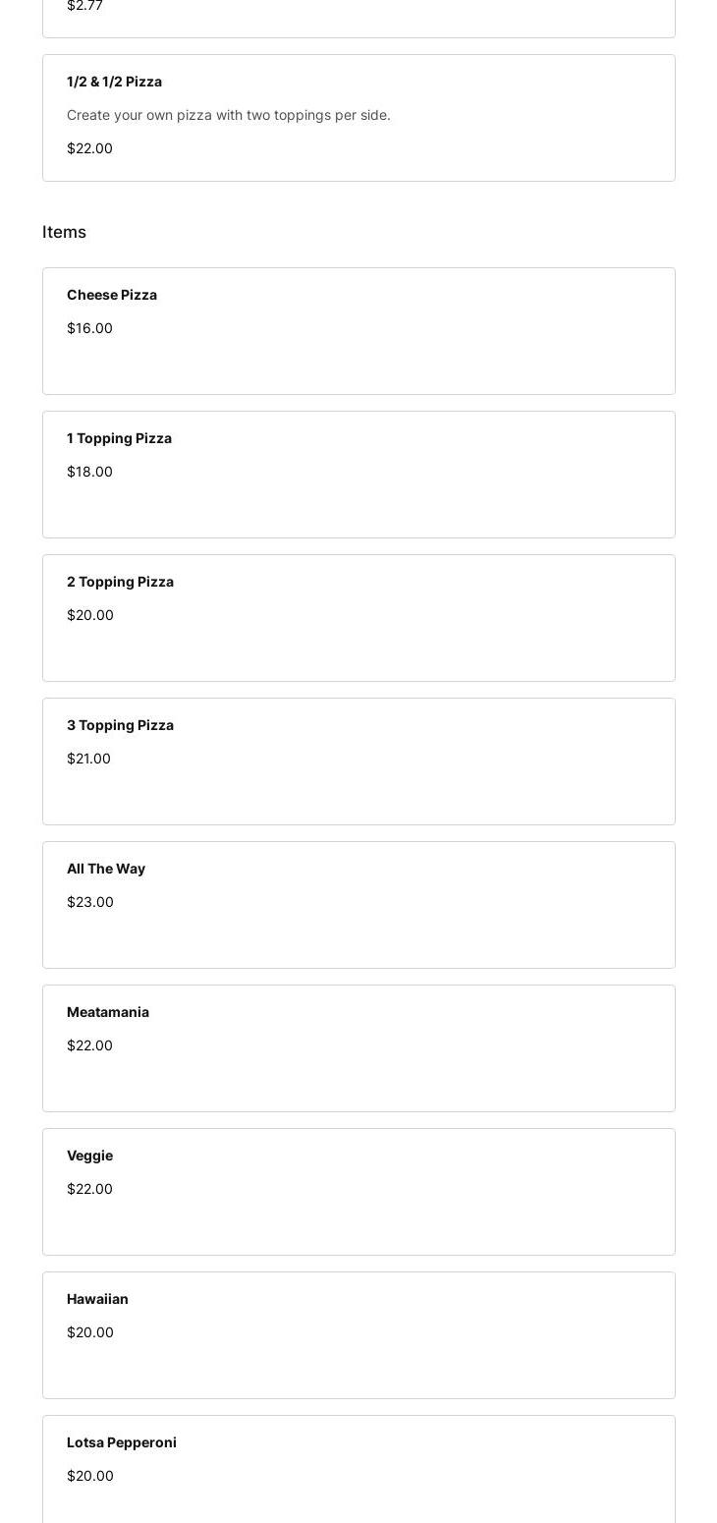Select the 1 Topping Pizza item

358,475
